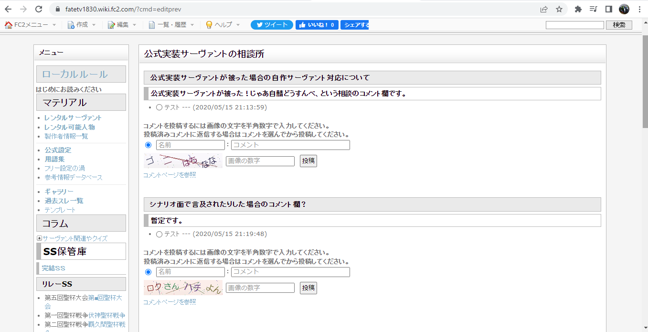This screenshot has height=332, width=648.
Task: Select the second テスト comment radio button
Action: (x=159, y=234)
